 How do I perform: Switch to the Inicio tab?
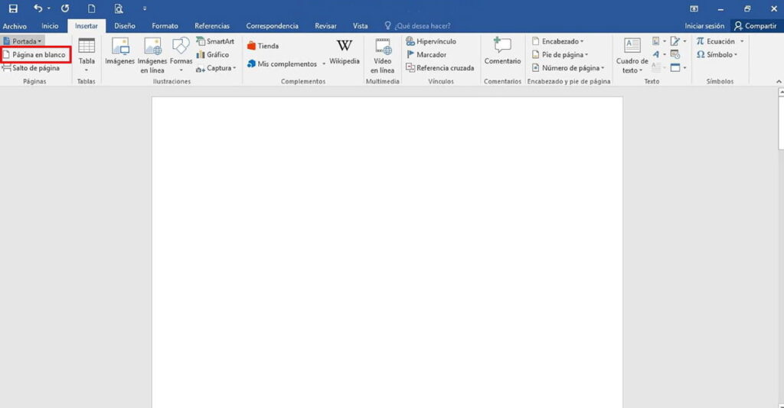(x=50, y=26)
